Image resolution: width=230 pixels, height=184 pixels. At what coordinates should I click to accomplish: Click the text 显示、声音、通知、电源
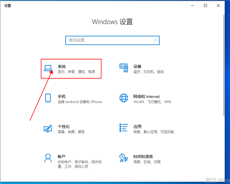pyautogui.click(x=76, y=72)
